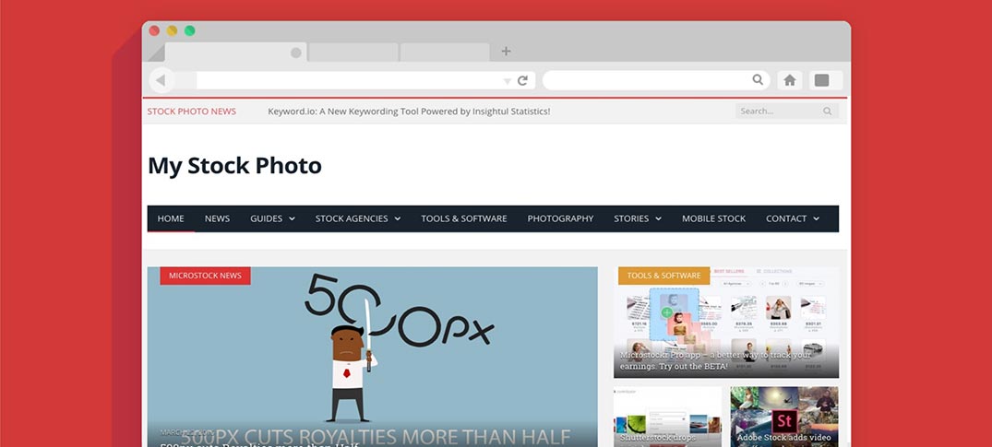Expand the GUIDES dropdown menu
Image resolution: width=992 pixels, height=447 pixels.
point(272,218)
